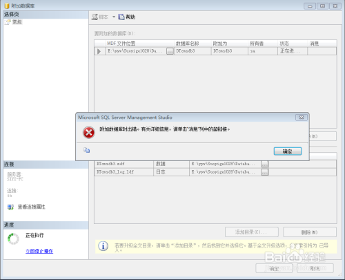Click the 添加目录 button
This screenshot has width=345, height=280.
coord(252,232)
